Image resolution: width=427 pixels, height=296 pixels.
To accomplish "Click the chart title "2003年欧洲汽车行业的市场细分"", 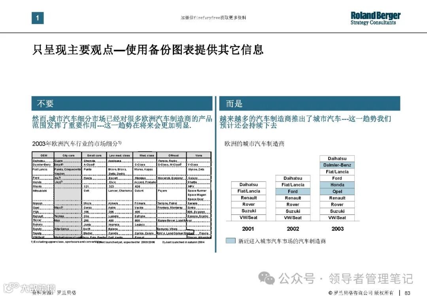I will (77, 144).
